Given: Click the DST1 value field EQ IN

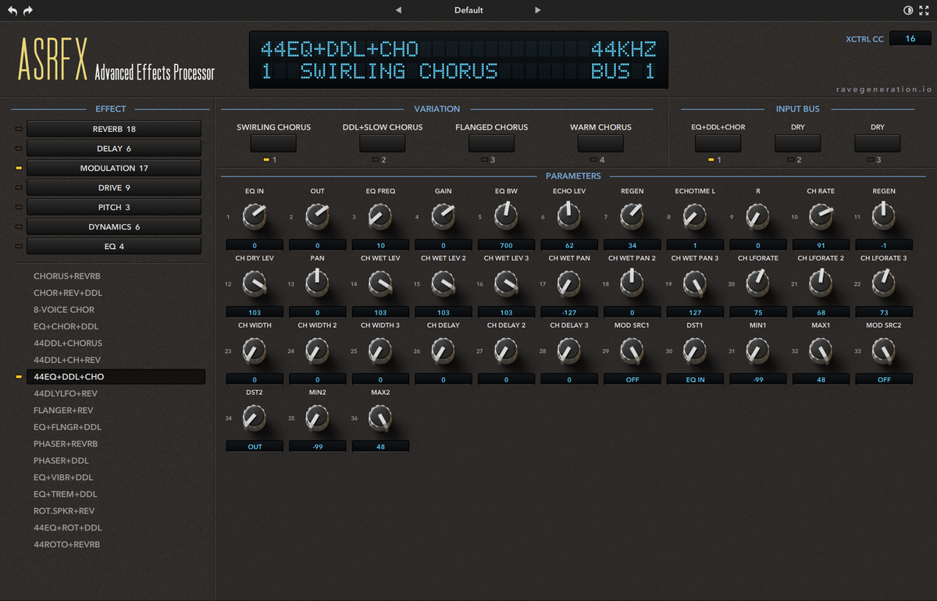Looking at the screenshot, I should (695, 379).
